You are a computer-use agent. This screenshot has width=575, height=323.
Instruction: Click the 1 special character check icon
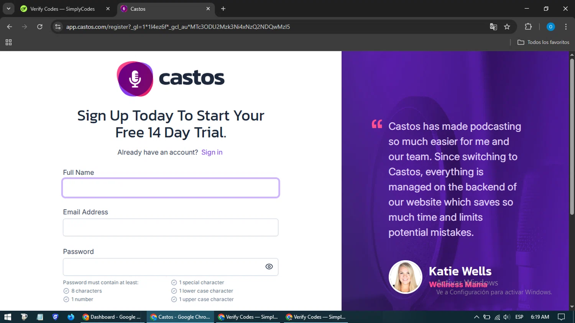(174, 282)
